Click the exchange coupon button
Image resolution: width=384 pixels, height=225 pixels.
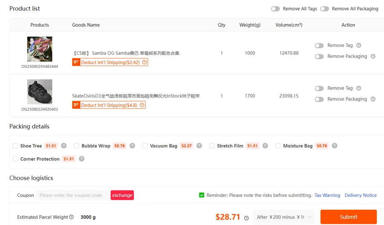click(x=122, y=195)
